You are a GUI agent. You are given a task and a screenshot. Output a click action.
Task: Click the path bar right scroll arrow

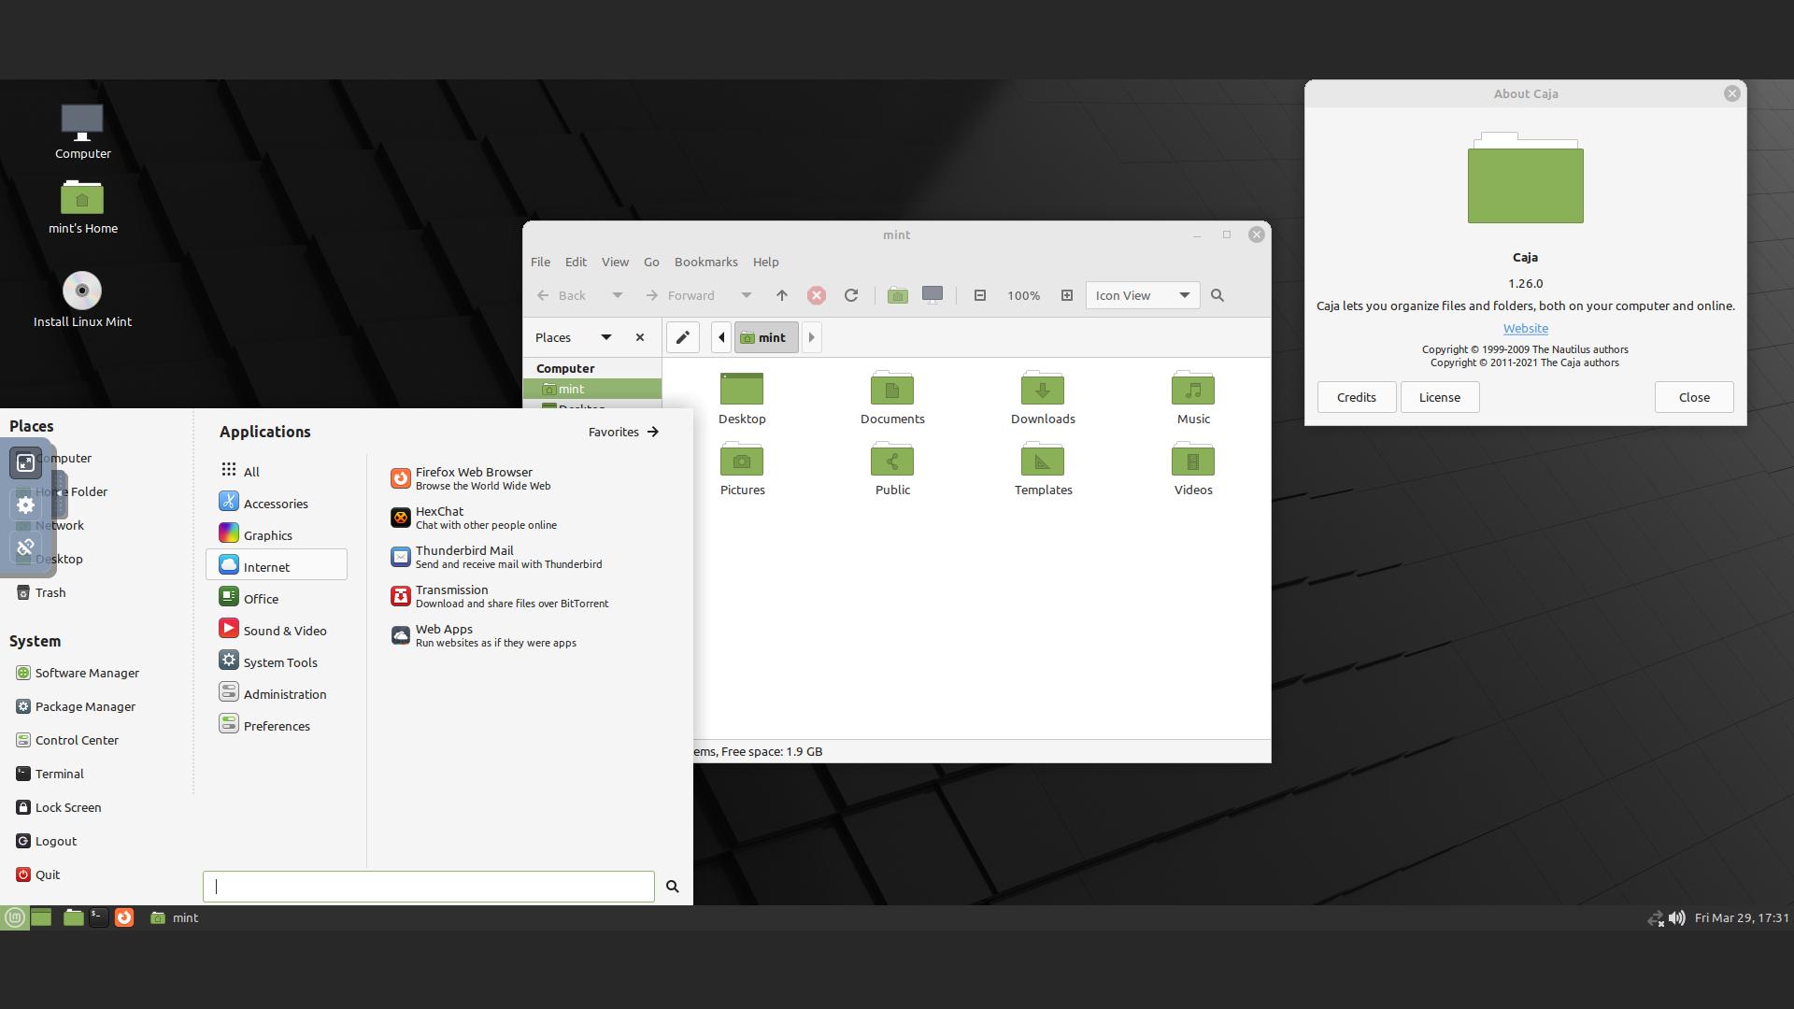(811, 337)
